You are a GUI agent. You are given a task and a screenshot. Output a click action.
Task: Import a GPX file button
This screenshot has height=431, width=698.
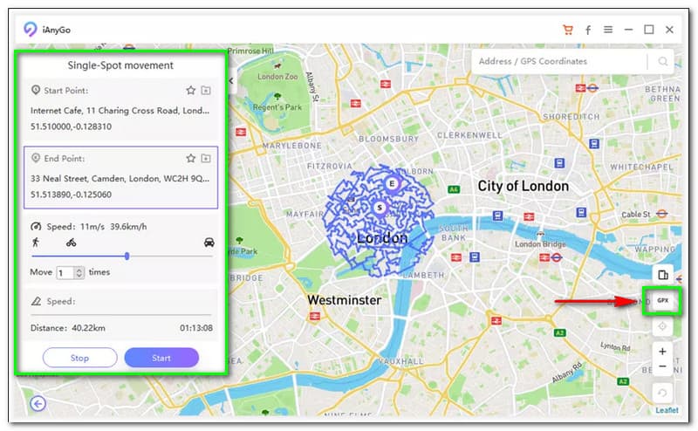[663, 300]
